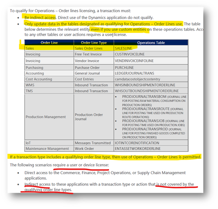Image resolution: width=218 pixels, height=209 pixels.
Task: Select the 'Maintenance Management' cell
Action: point(49,148)
